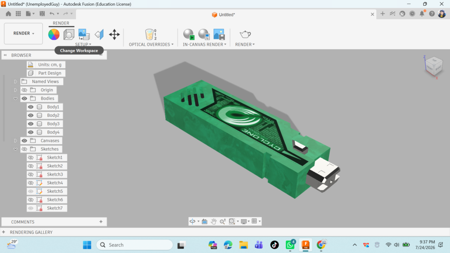Image resolution: width=450 pixels, height=253 pixels.
Task: Toggle visibility of Body4
Action: tap(31, 132)
